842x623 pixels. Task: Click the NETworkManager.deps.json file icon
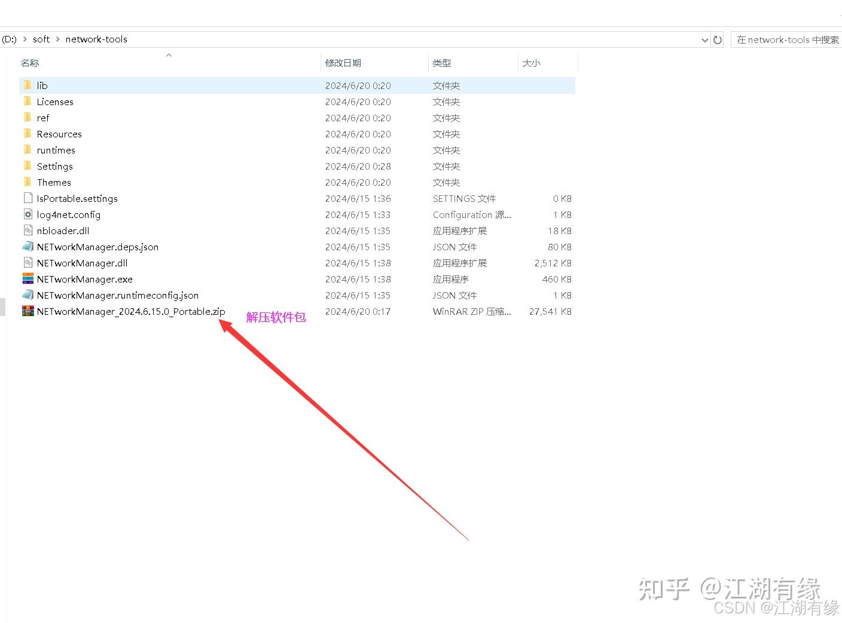click(28, 247)
